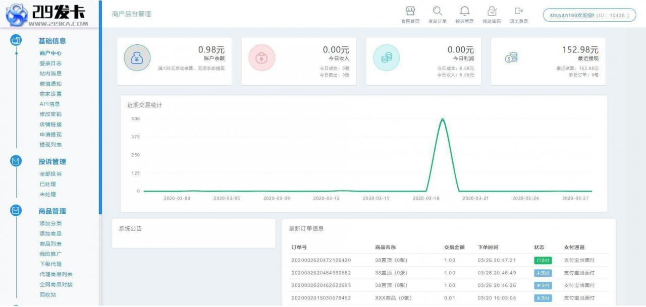Click the 系统公告 panel title
This screenshot has height=307, width=646.
130,228
